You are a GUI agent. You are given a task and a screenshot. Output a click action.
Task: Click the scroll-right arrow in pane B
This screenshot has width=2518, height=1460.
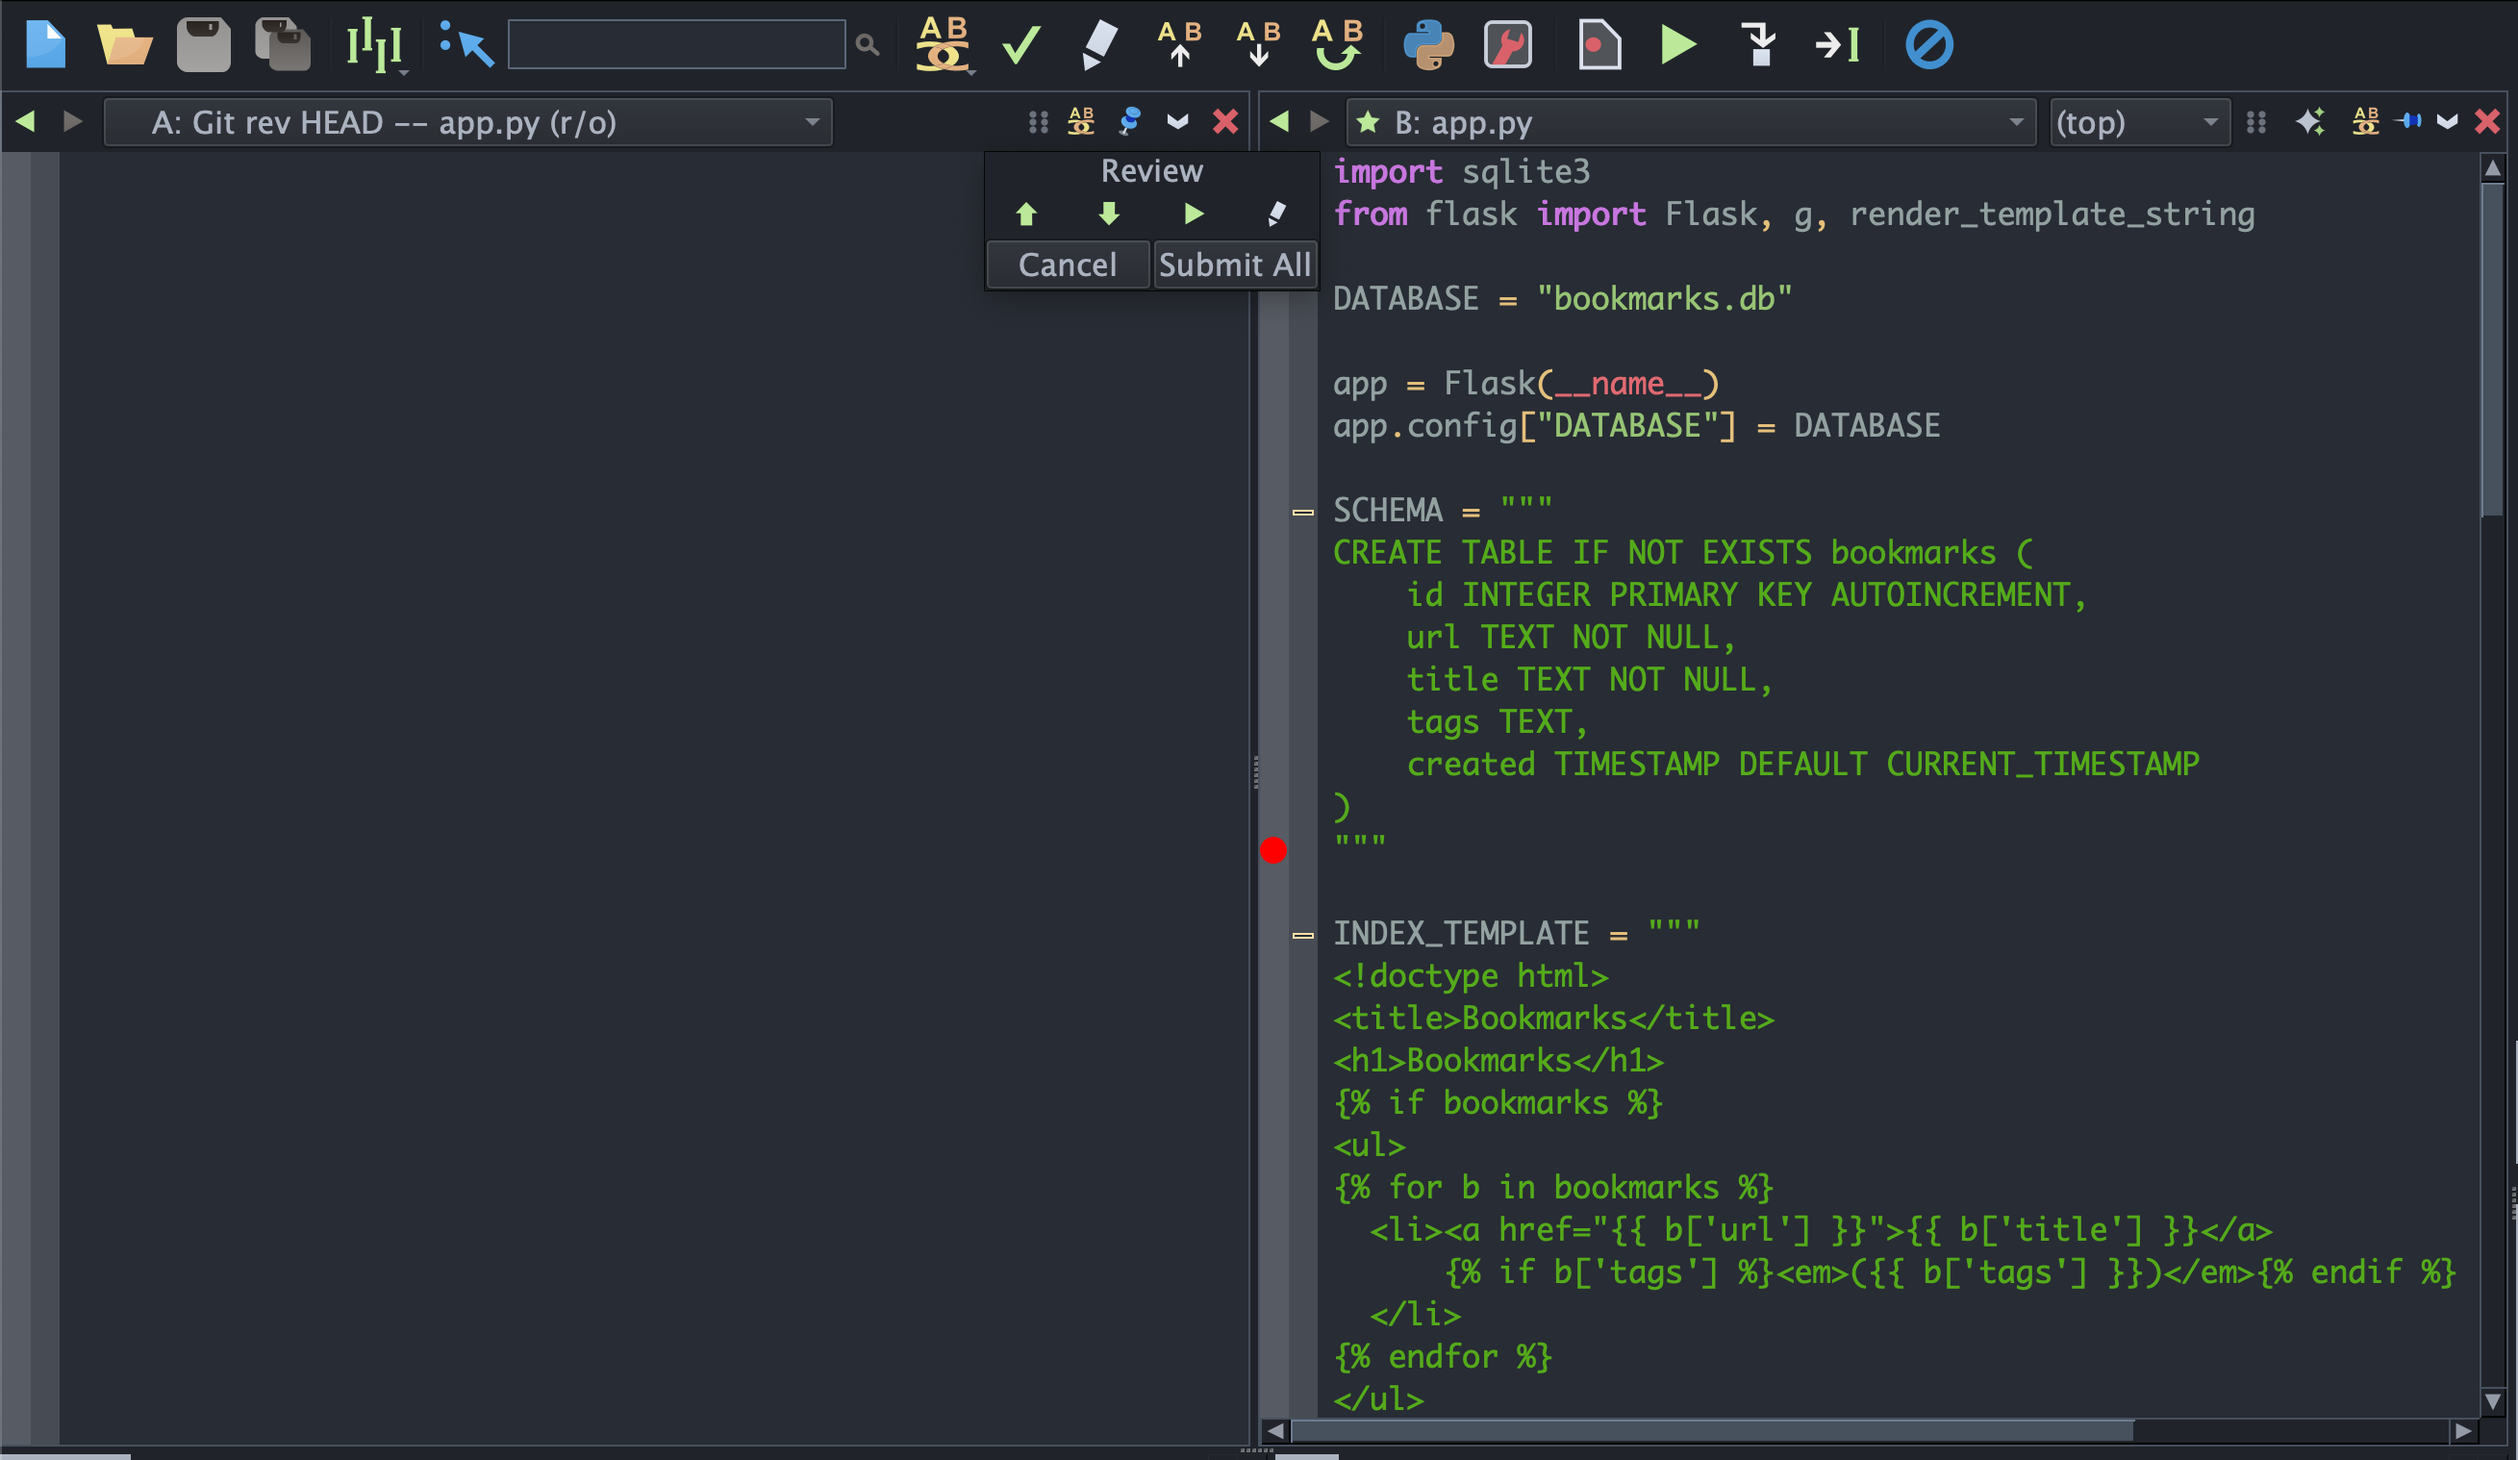point(2464,1431)
